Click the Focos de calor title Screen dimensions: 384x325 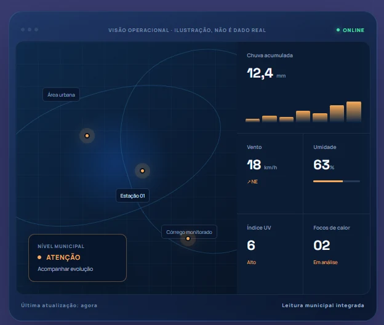tap(332, 228)
